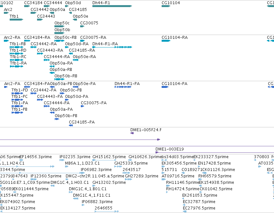This screenshot has height=213, width=274.
Task: Click the Tfb1-PB protein label
Action: coord(19,109)
